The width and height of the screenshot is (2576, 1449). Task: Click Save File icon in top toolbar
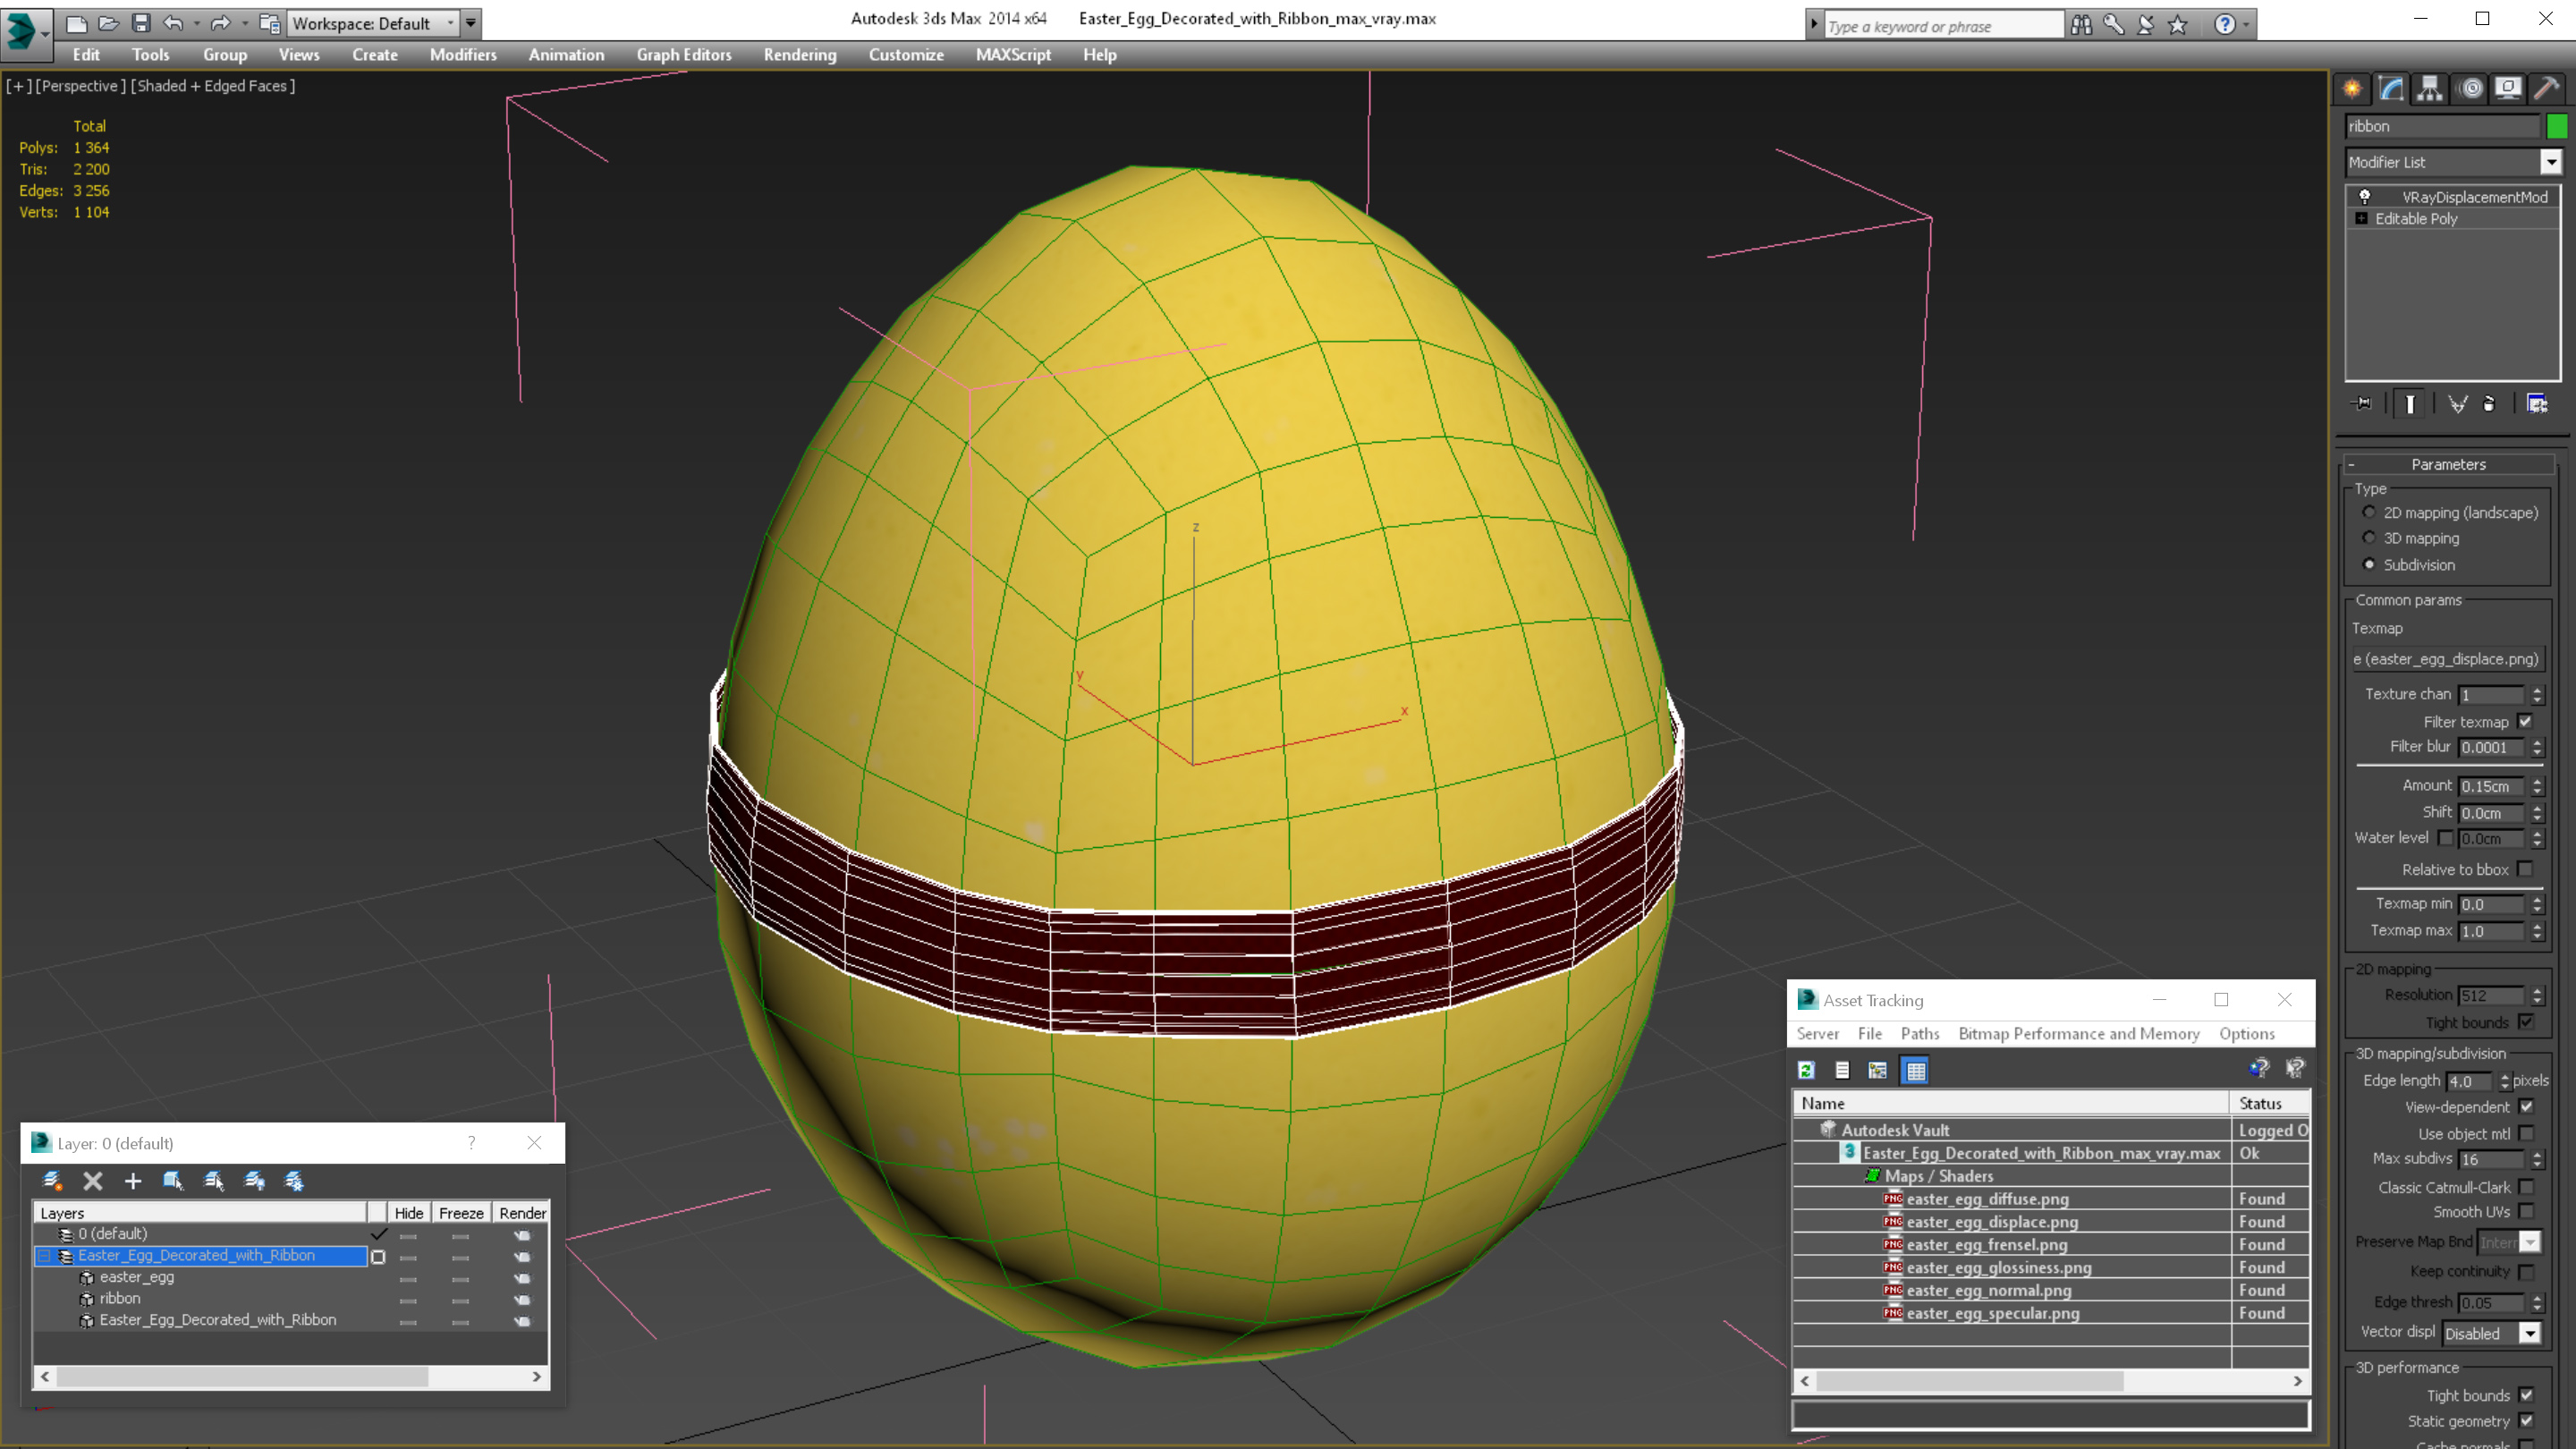point(141,23)
